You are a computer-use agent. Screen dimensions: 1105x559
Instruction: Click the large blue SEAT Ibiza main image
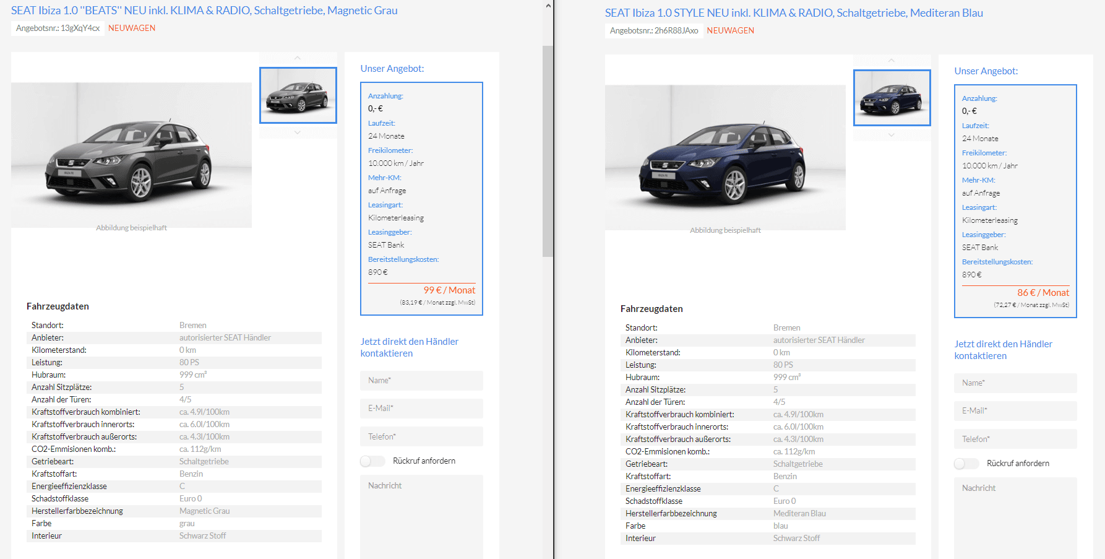(x=725, y=157)
